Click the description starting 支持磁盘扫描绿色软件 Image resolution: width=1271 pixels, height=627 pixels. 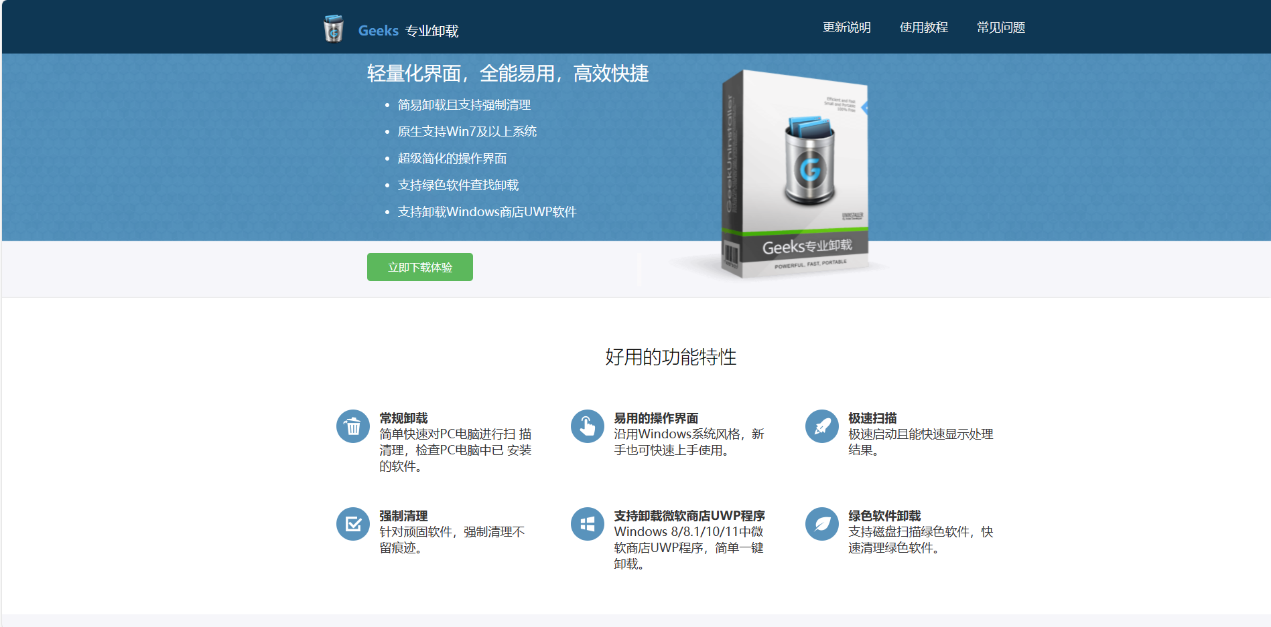pyautogui.click(x=921, y=540)
